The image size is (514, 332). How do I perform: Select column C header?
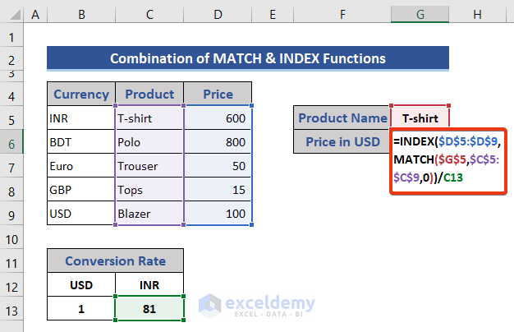point(149,16)
